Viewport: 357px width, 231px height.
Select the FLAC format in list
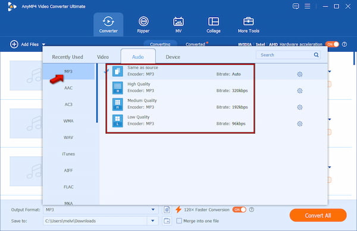point(68,187)
